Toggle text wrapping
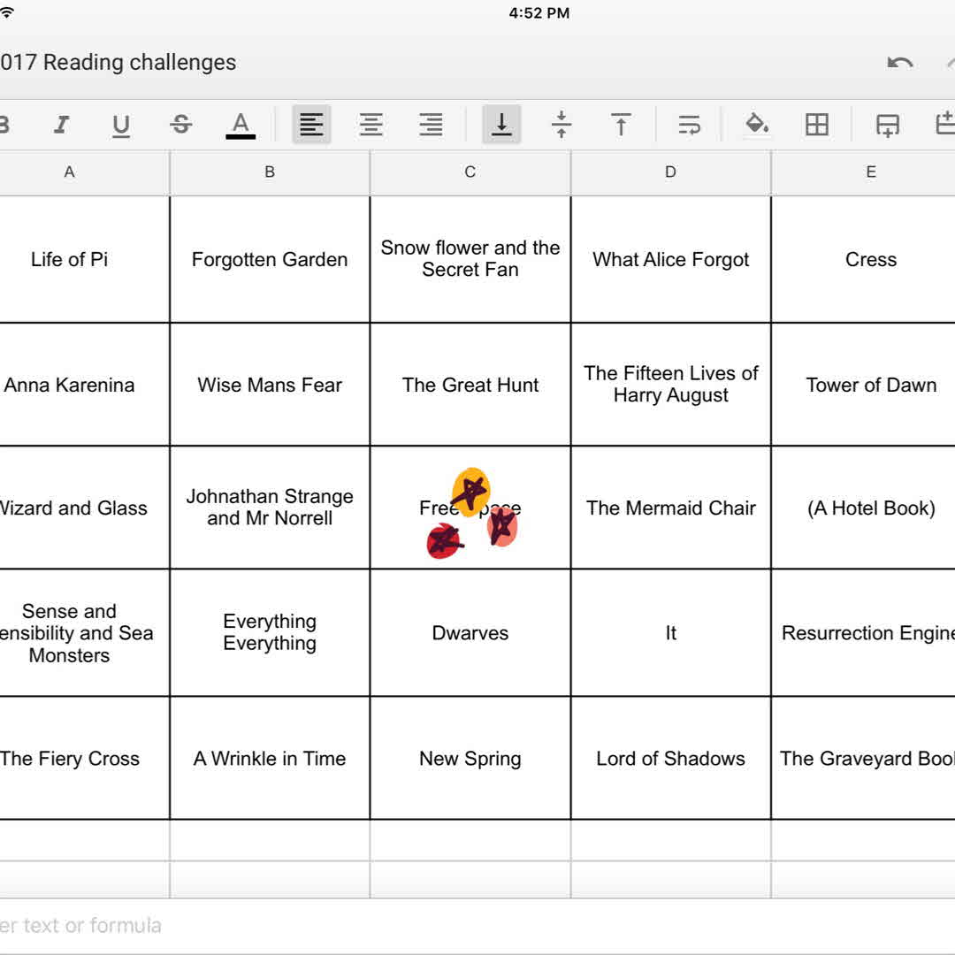 tap(689, 125)
